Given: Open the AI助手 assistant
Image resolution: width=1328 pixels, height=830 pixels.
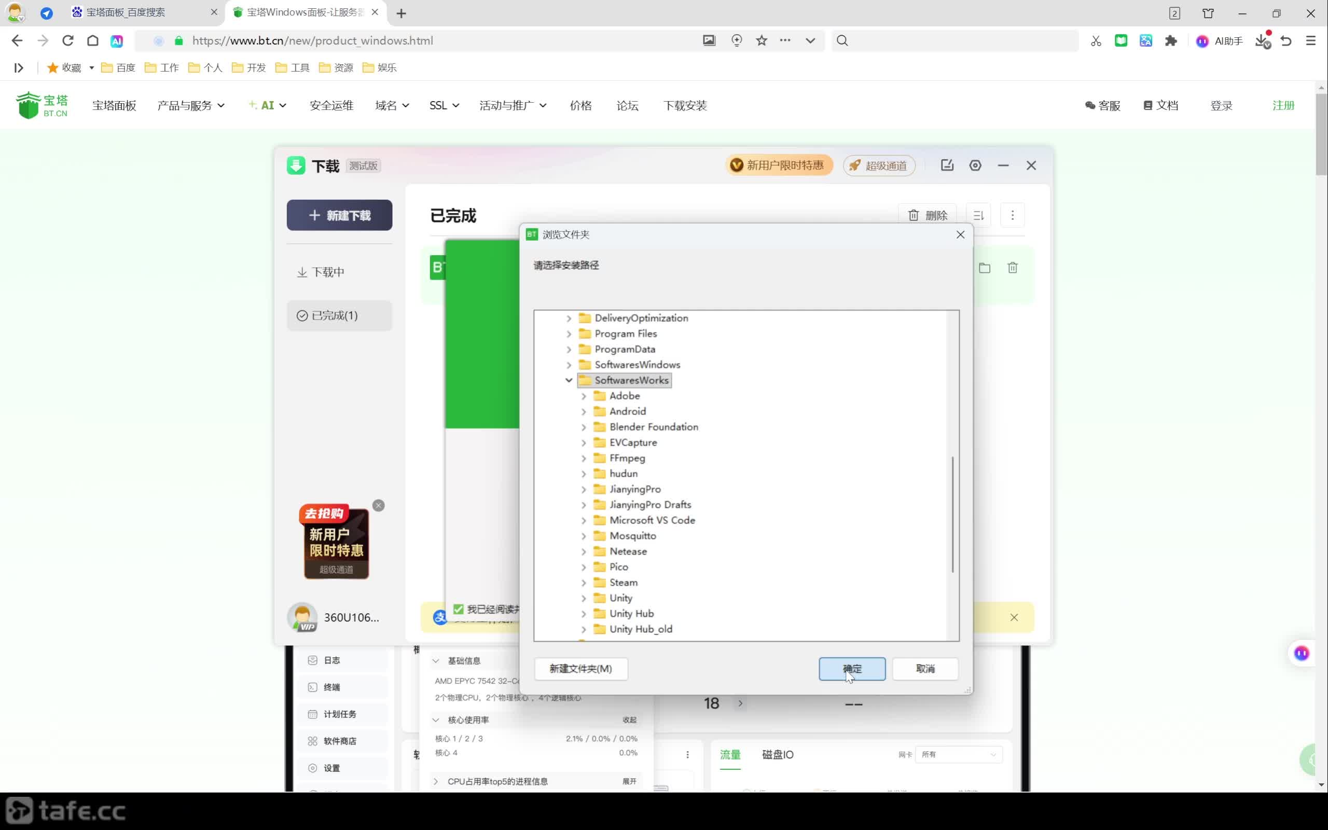Looking at the screenshot, I should (x=1220, y=41).
